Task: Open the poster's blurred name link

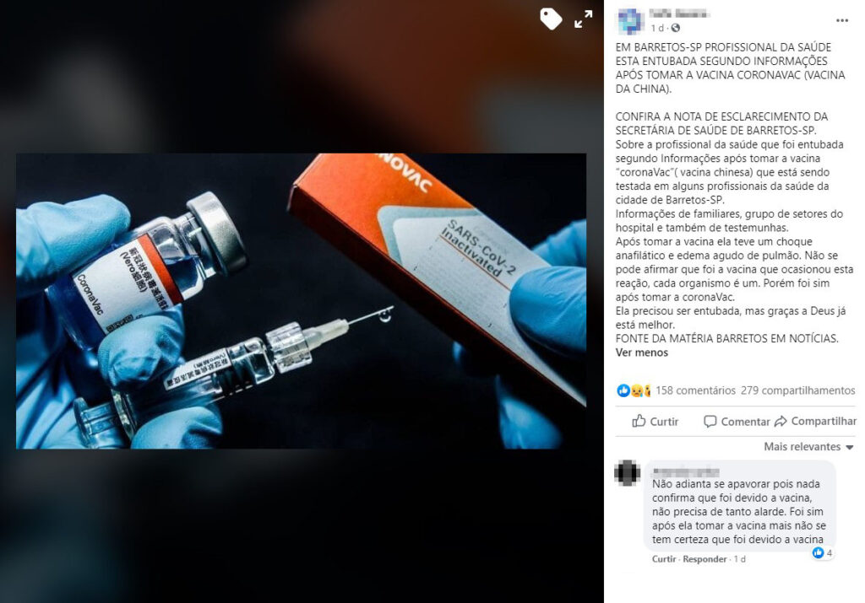Action: pyautogui.click(x=679, y=13)
